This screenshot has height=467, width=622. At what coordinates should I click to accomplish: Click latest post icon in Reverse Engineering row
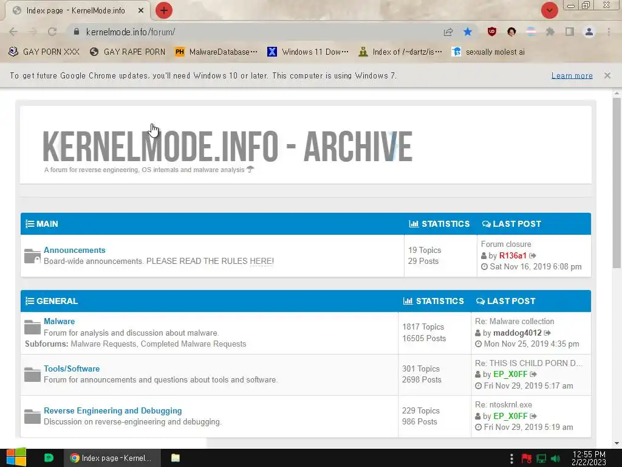(533, 416)
